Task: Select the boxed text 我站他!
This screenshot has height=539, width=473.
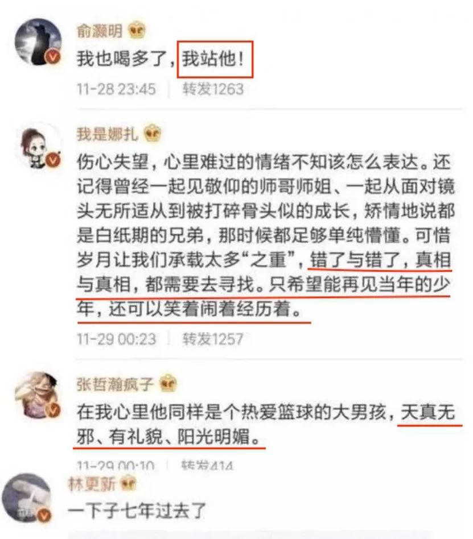Action: tap(215, 60)
